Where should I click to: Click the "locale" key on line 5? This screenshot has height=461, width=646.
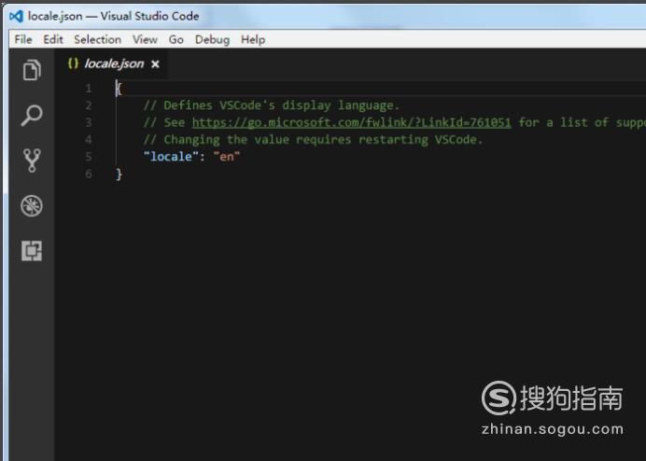(171, 157)
